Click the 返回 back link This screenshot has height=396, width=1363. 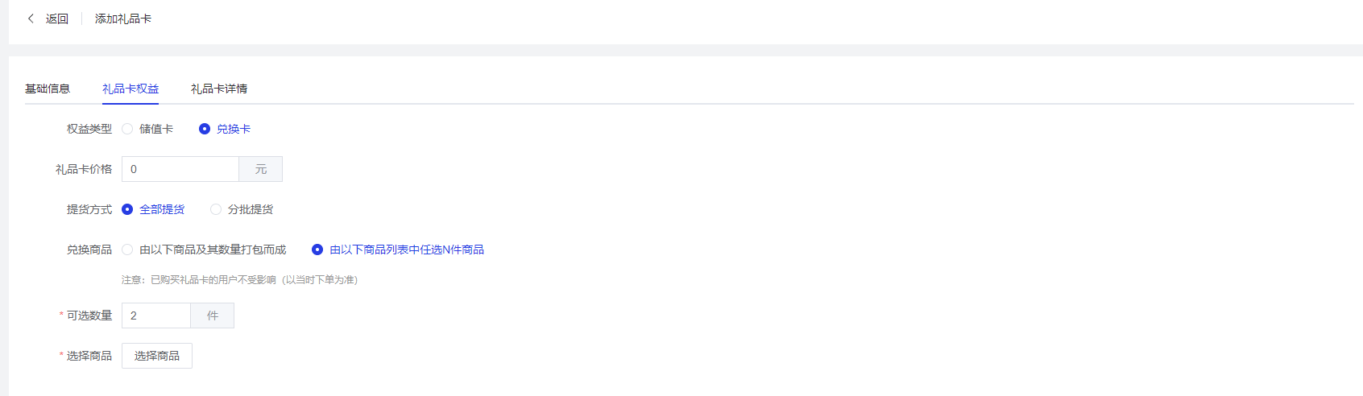point(56,19)
